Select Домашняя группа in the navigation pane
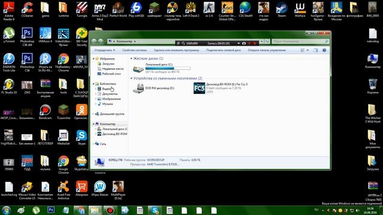The width and height of the screenshot is (383, 215). (110, 114)
